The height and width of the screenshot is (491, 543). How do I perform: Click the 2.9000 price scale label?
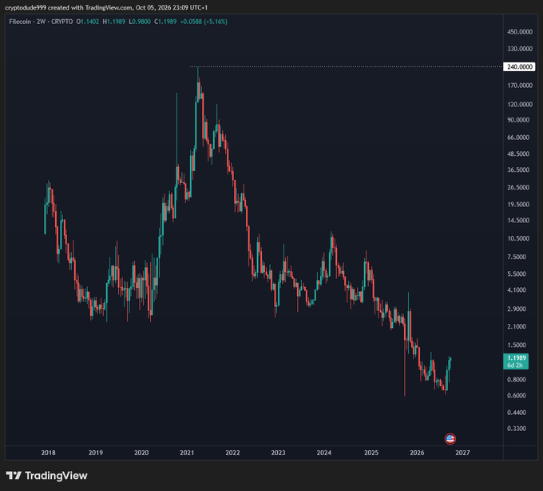coord(517,309)
